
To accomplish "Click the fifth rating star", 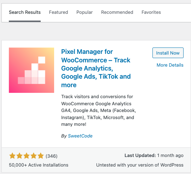I will click(x=41, y=156).
